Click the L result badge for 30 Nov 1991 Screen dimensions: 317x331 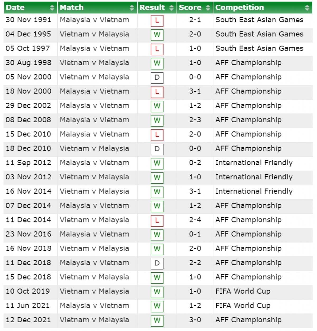[157, 21]
